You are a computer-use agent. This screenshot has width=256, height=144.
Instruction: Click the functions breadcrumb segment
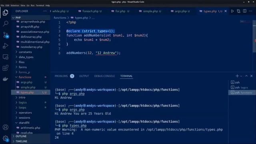(60, 18)
